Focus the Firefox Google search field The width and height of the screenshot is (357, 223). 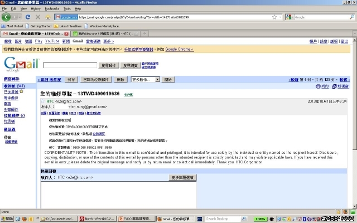pyautogui.click(x=321, y=17)
